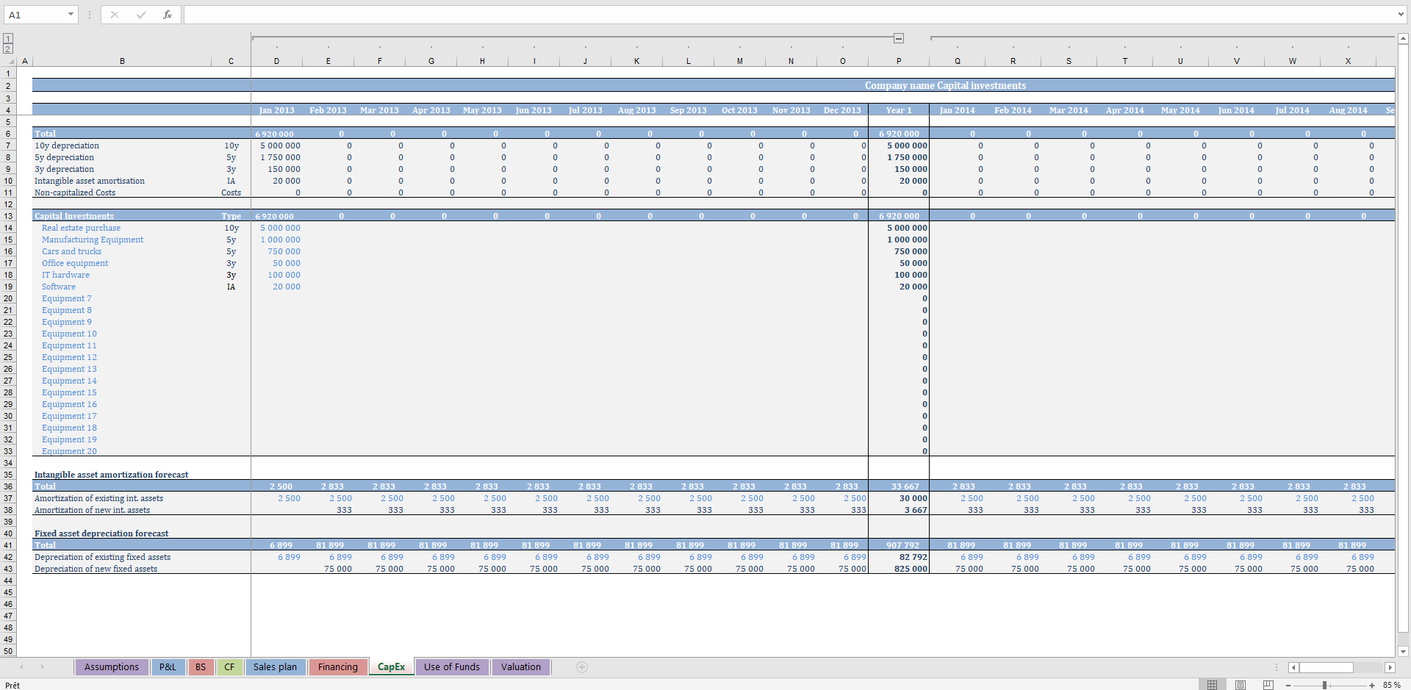1411x690 pixels.
Task: Click inside the formula bar input
Action: coord(790,15)
